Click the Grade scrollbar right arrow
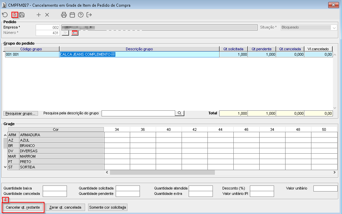The height and width of the screenshot is (214, 342). tap(334, 172)
